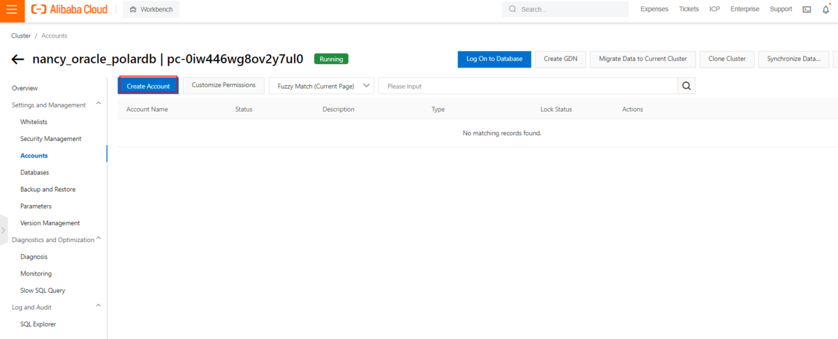Viewport: 838px width, 339px height.
Task: Go to the Cluster breadcrumb link
Action: 21,36
